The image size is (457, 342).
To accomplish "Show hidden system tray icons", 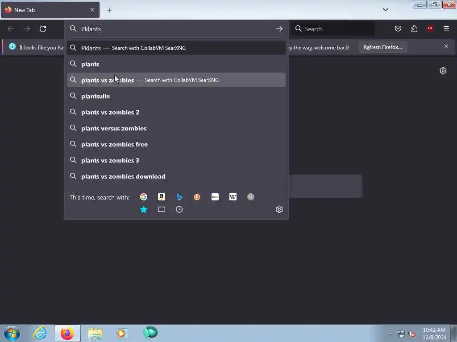I will click(x=390, y=334).
